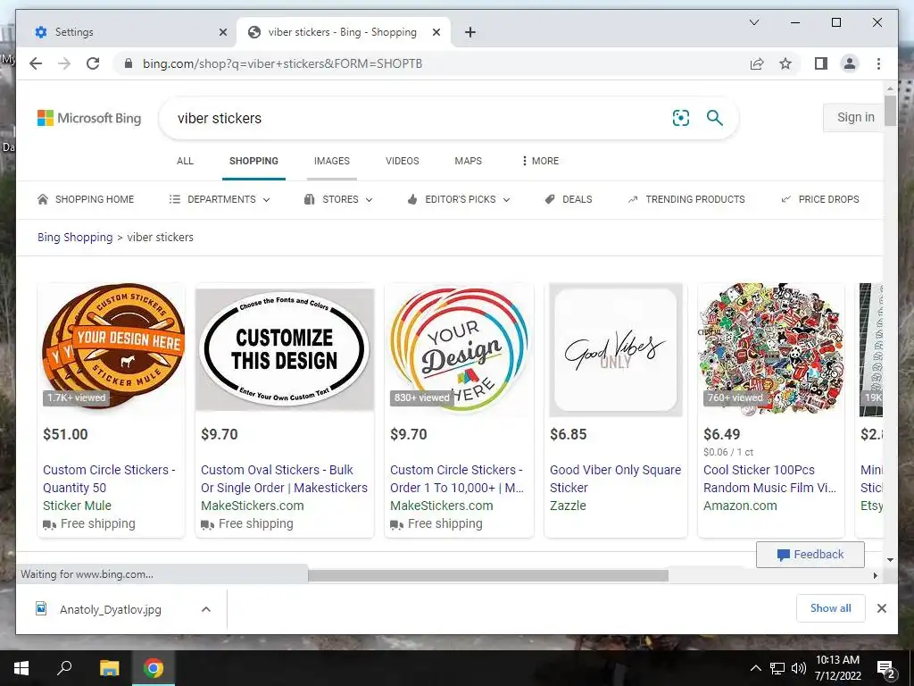The image size is (914, 686).
Task: Switch to the IMAGES tab
Action: [x=332, y=161]
